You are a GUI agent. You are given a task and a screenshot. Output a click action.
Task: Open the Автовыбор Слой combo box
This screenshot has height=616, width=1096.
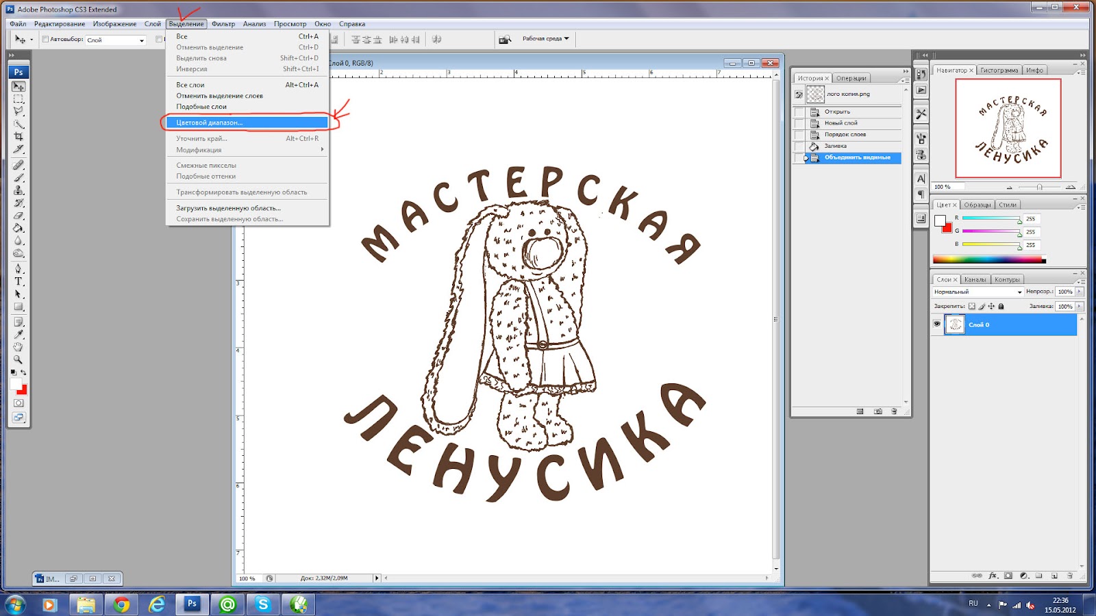tap(115, 40)
